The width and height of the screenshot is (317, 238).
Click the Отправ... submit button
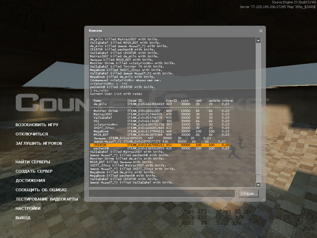click(x=249, y=194)
